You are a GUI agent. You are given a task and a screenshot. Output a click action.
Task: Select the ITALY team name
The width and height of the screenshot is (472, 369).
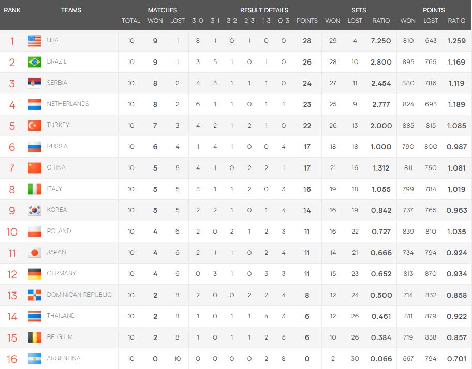pyautogui.click(x=54, y=189)
